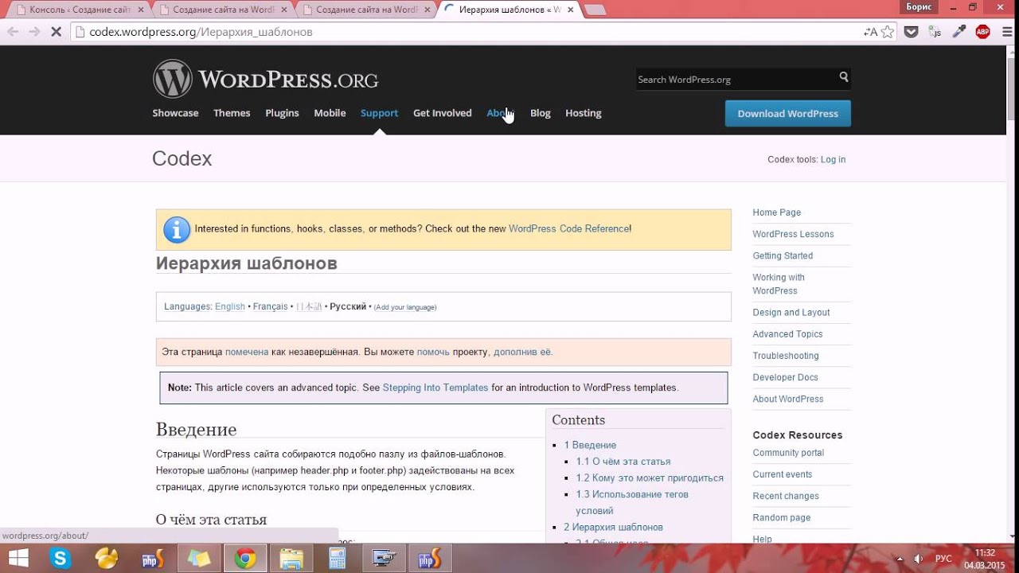Click the JS extension icon
This screenshot has height=573, width=1019.
(x=935, y=32)
